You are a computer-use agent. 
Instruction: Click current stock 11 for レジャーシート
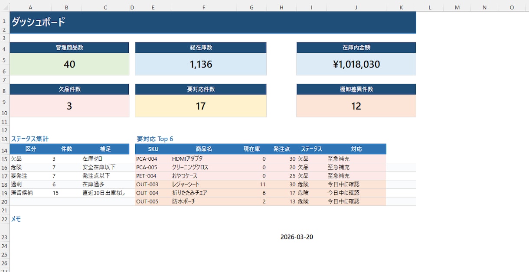point(251,185)
